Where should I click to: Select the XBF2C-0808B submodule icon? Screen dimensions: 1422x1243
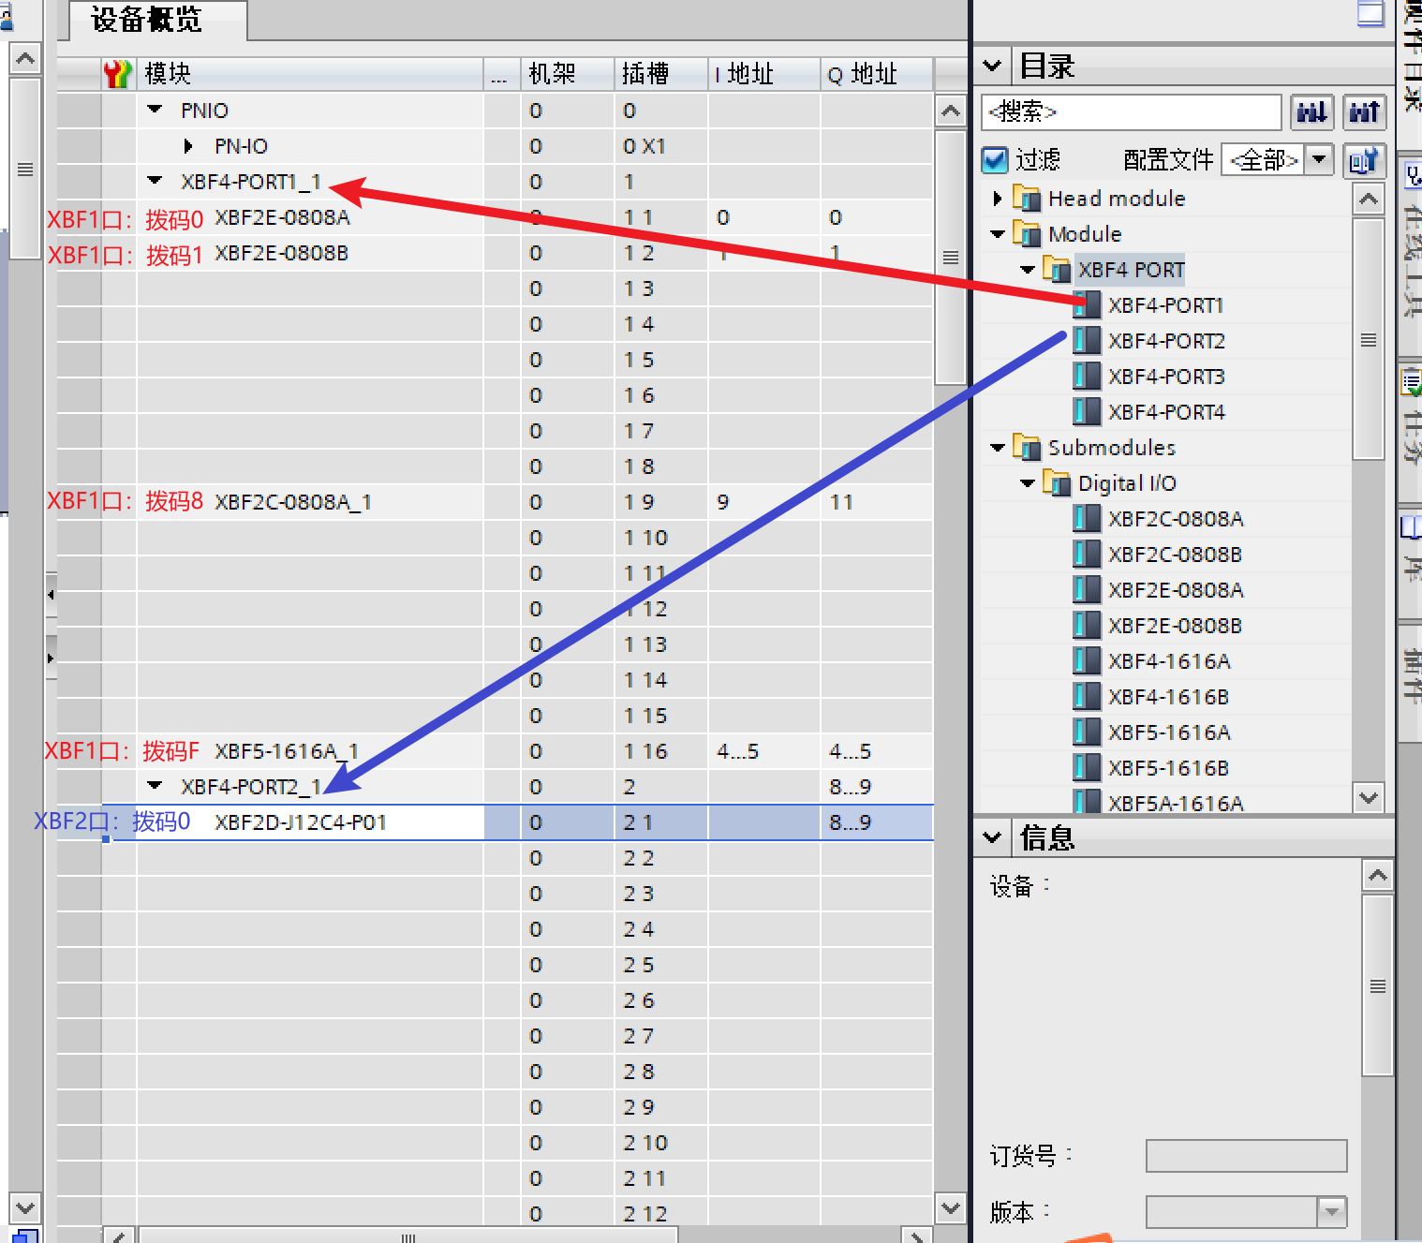click(x=1087, y=555)
